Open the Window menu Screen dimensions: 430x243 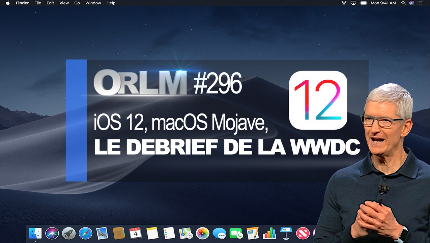[x=93, y=3]
